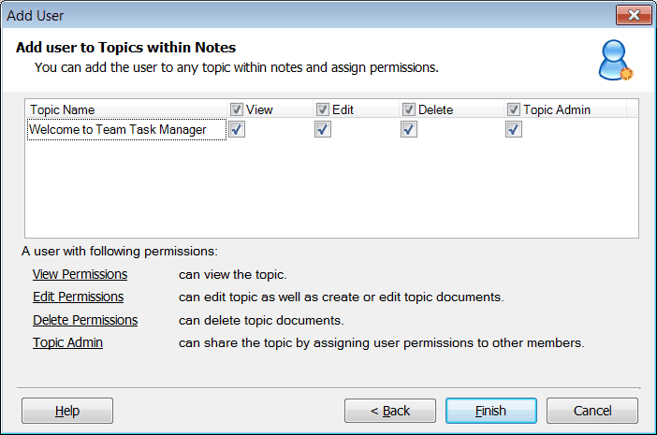This screenshot has height=435, width=657.
Task: Select the Welcome to Team Task Manager topic
Action: pyautogui.click(x=118, y=130)
